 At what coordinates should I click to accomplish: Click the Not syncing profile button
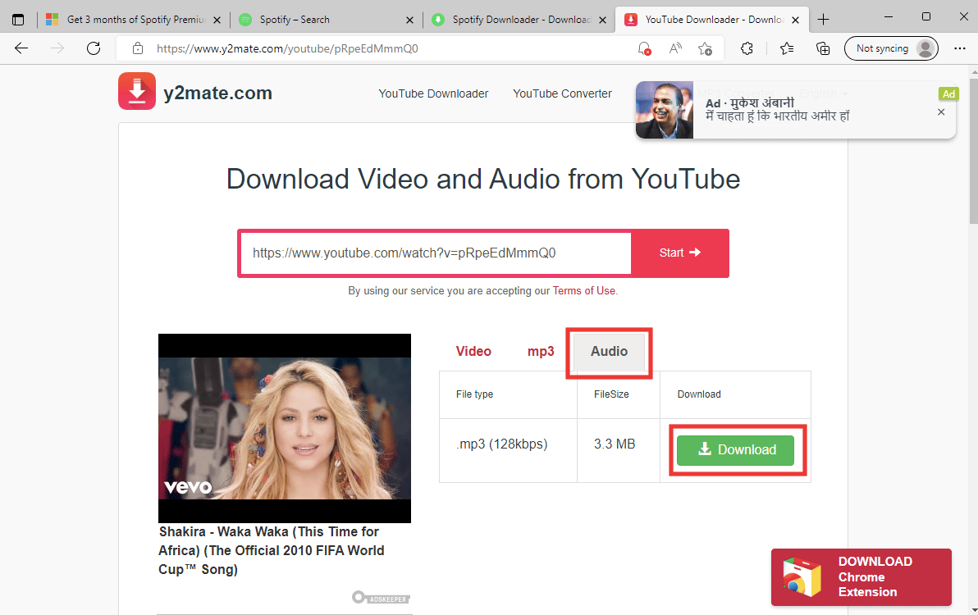coord(891,48)
